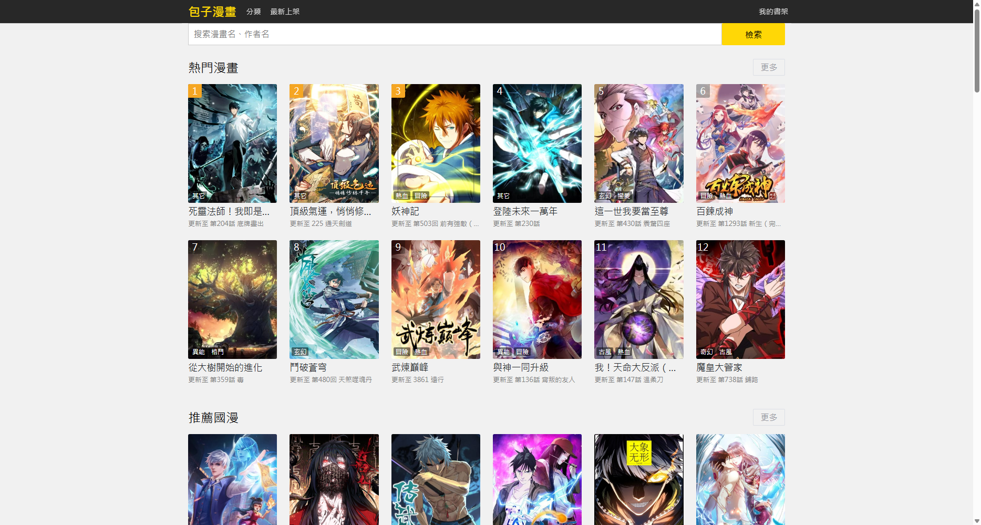This screenshot has height=525, width=981.
Task: Open the rank 11 我！天命大反派 cover
Action: [x=639, y=300]
